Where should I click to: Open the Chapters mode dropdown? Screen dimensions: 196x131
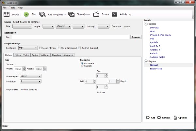click(x=63, y=26)
